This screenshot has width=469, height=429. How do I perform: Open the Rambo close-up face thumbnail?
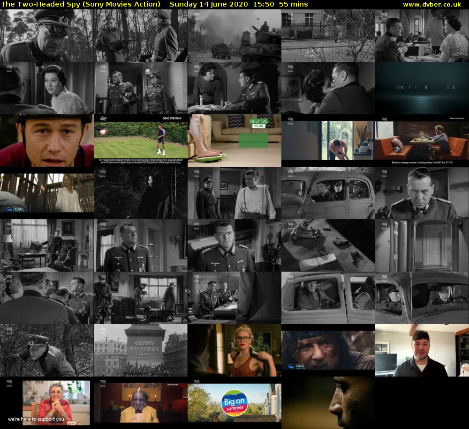coord(328,350)
